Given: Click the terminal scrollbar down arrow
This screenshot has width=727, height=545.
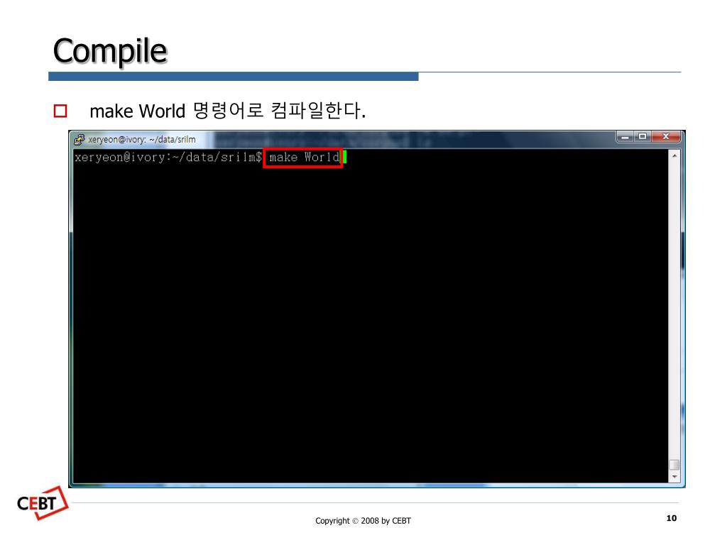Looking at the screenshot, I should pos(674,476).
